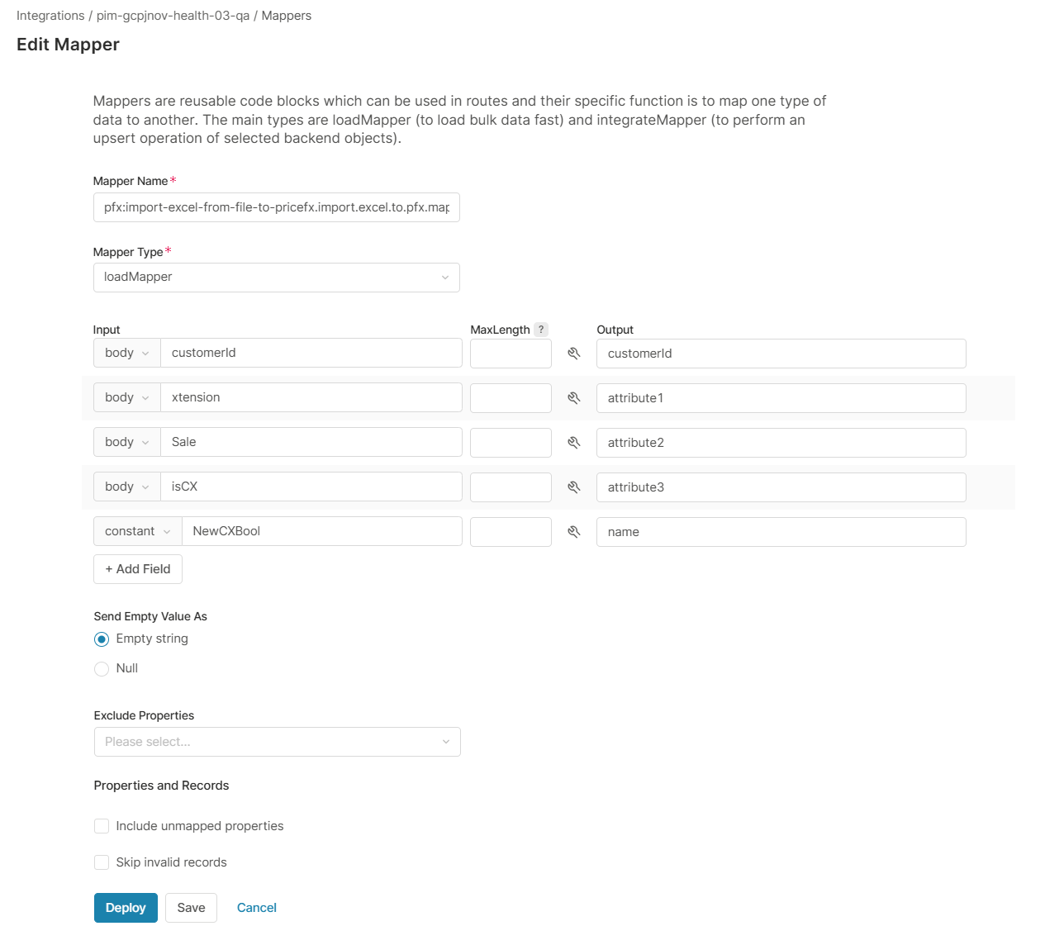
Task: Click the MaxLength help question mark icon
Action: point(541,330)
